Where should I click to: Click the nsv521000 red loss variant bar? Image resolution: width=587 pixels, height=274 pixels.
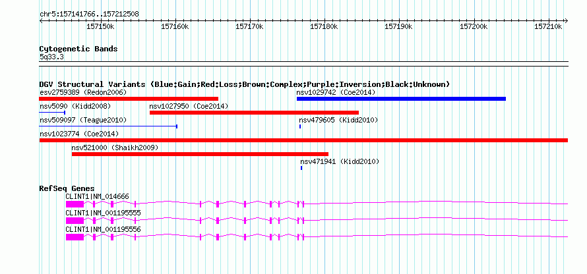[200, 154]
